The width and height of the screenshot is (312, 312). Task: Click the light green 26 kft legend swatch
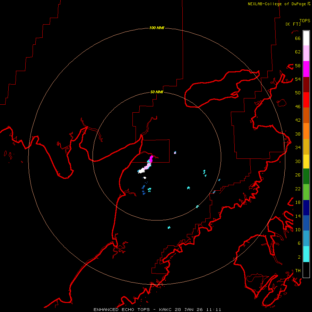[306, 192]
